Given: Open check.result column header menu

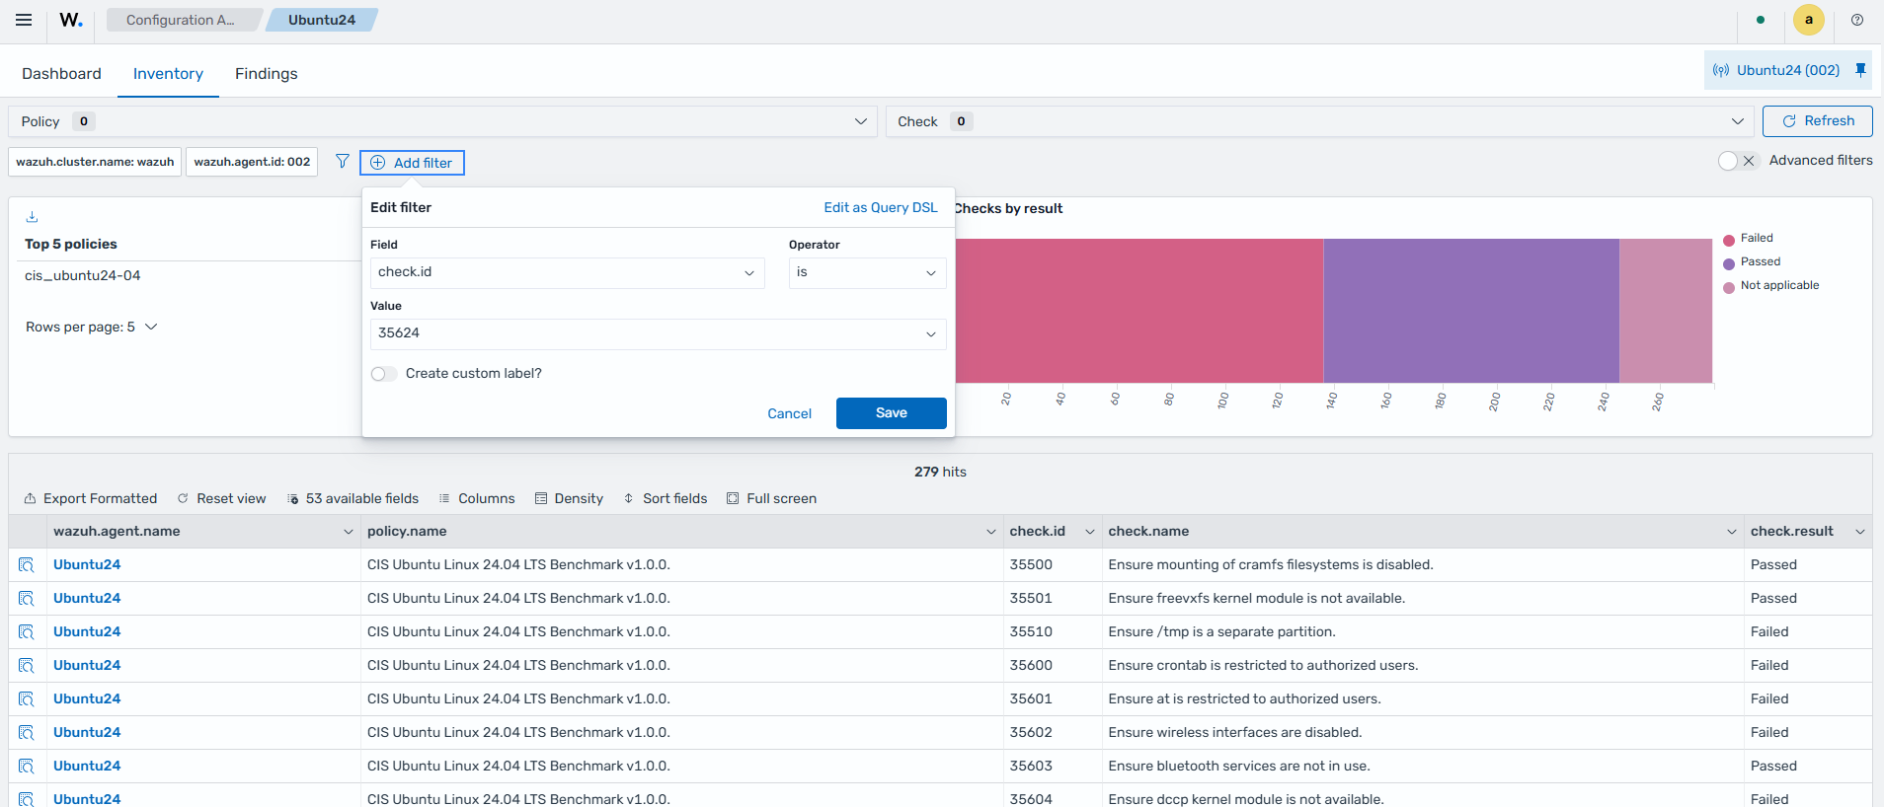Looking at the screenshot, I should [1860, 532].
